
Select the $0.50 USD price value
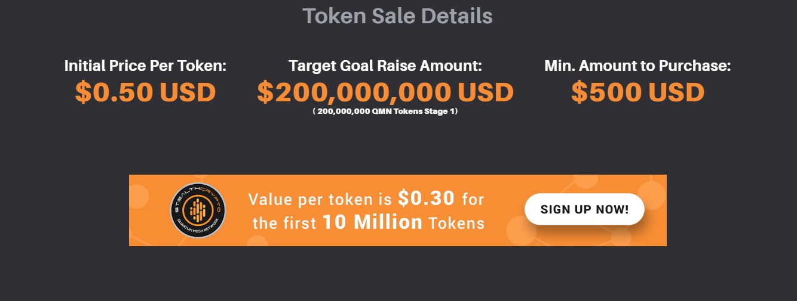[x=145, y=92]
